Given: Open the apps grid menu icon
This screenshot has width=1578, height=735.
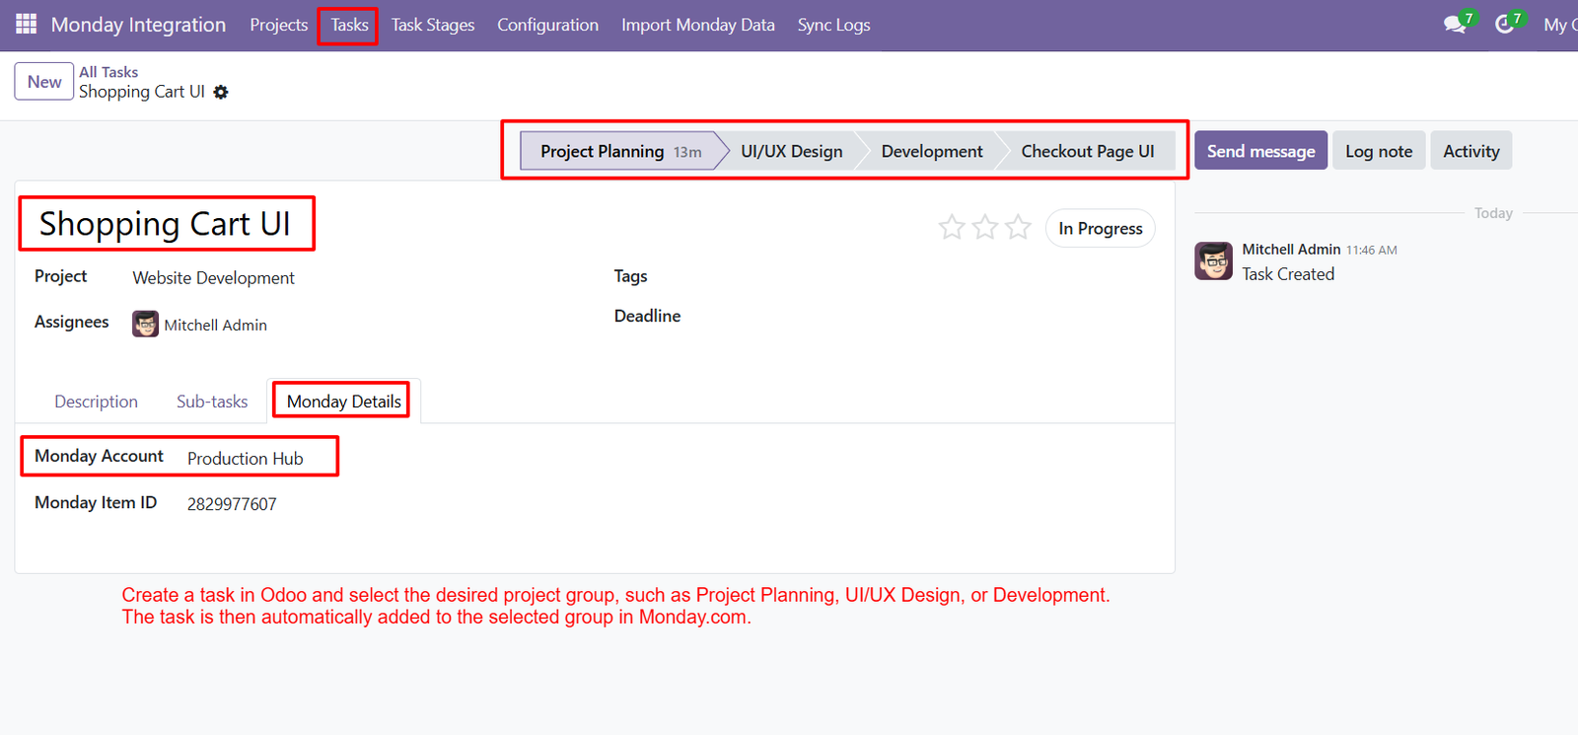Looking at the screenshot, I should click(26, 25).
